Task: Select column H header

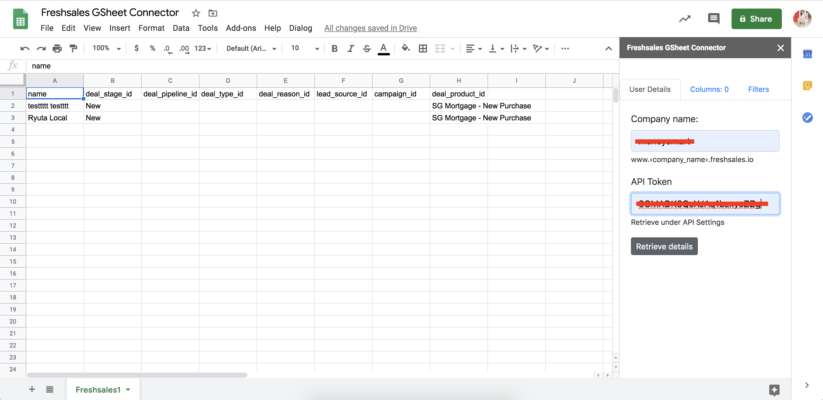Action: [x=458, y=81]
